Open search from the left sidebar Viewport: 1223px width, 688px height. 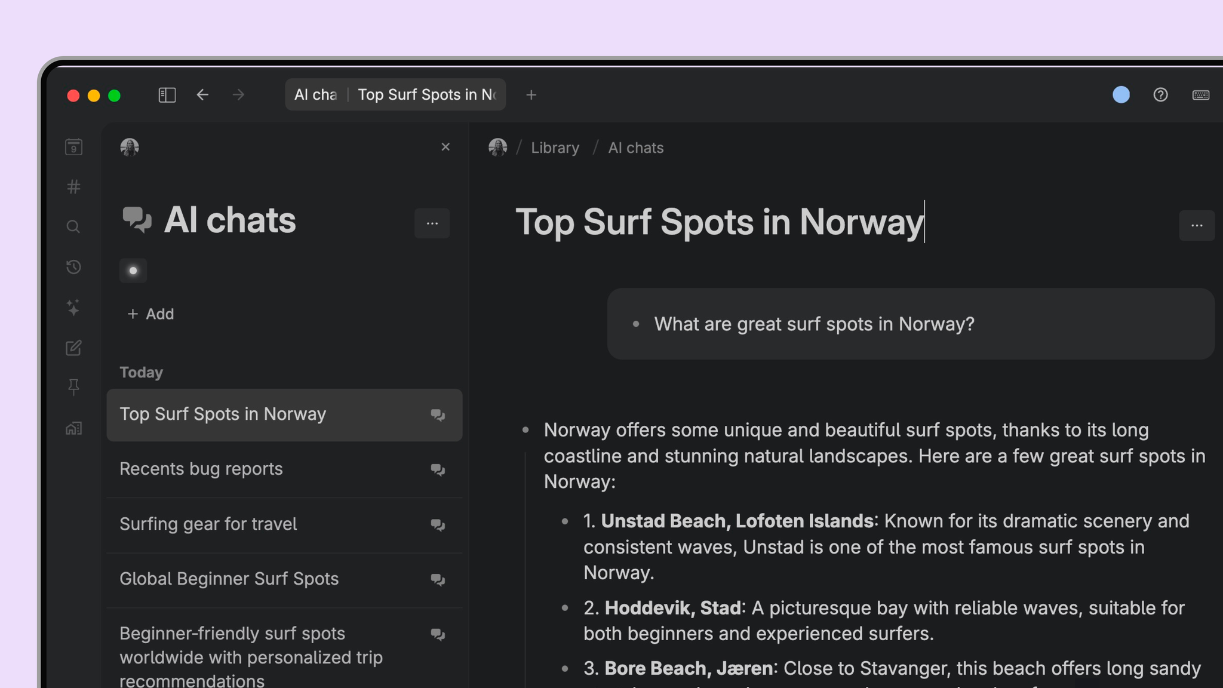coord(73,227)
